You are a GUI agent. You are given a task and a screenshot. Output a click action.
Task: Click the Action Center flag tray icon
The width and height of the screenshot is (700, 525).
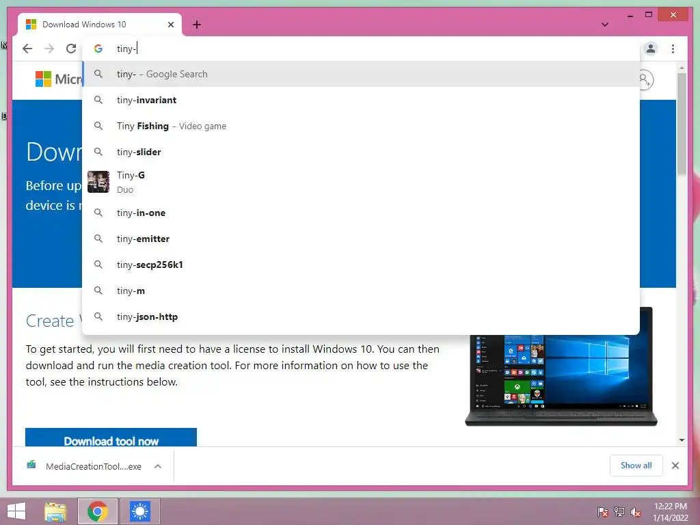pos(603,512)
